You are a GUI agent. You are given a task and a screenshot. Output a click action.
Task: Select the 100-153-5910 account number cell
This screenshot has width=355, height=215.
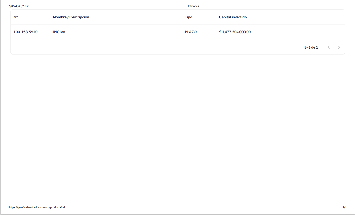pyautogui.click(x=25, y=32)
